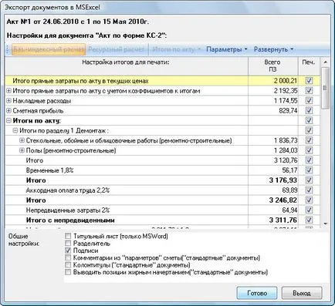Uncheck print box for Стекольные работы row
The width and height of the screenshot is (335, 306).
(x=309, y=140)
